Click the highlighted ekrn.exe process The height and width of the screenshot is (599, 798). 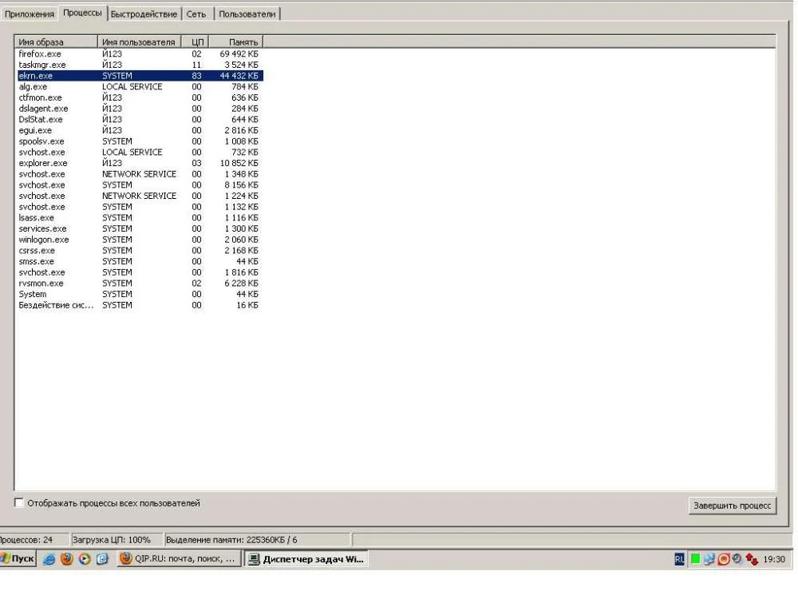coord(140,76)
